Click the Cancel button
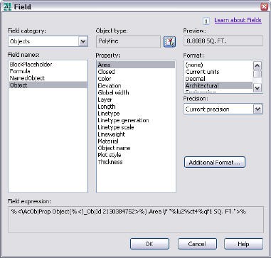The image size is (271, 258). tap(197, 244)
